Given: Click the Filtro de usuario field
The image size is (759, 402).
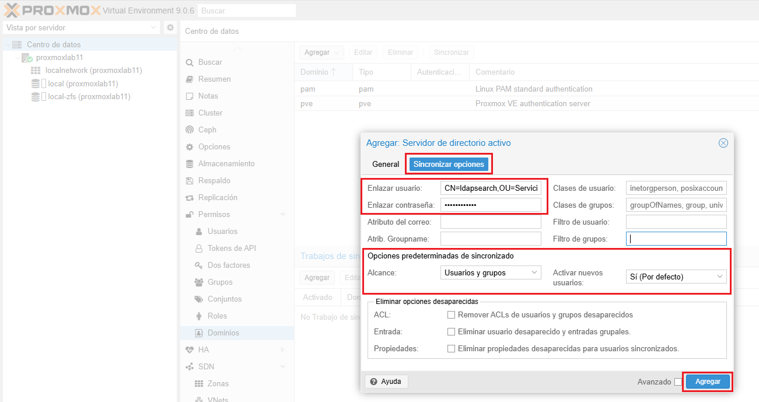Looking at the screenshot, I should [x=676, y=222].
